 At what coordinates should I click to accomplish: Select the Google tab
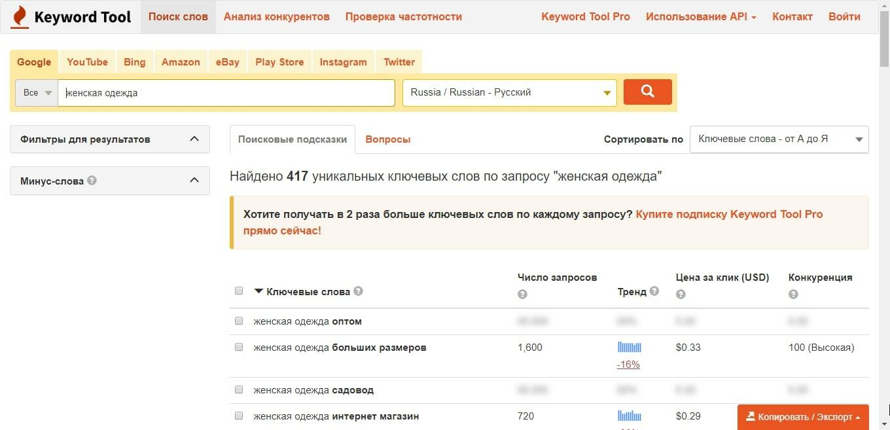[x=34, y=62]
